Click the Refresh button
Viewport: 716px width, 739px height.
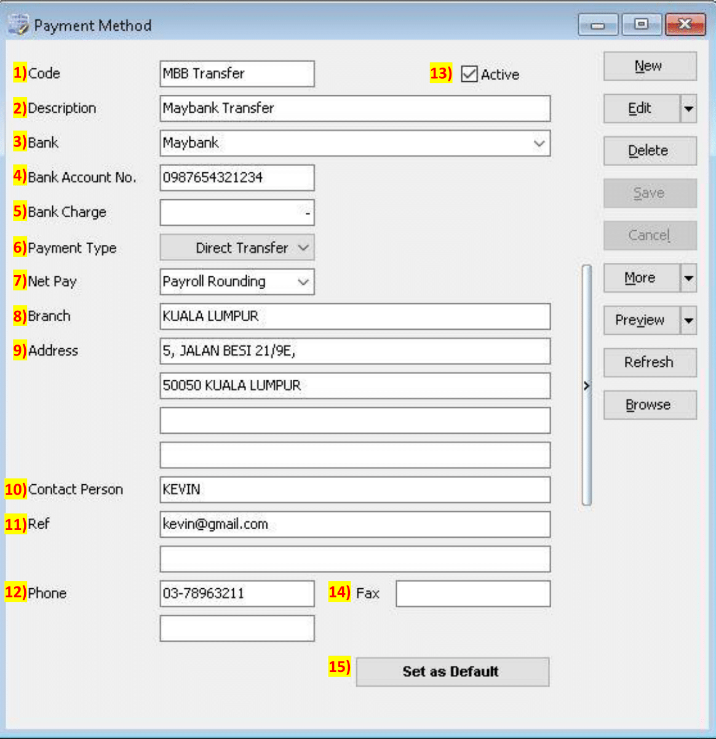coord(649,362)
